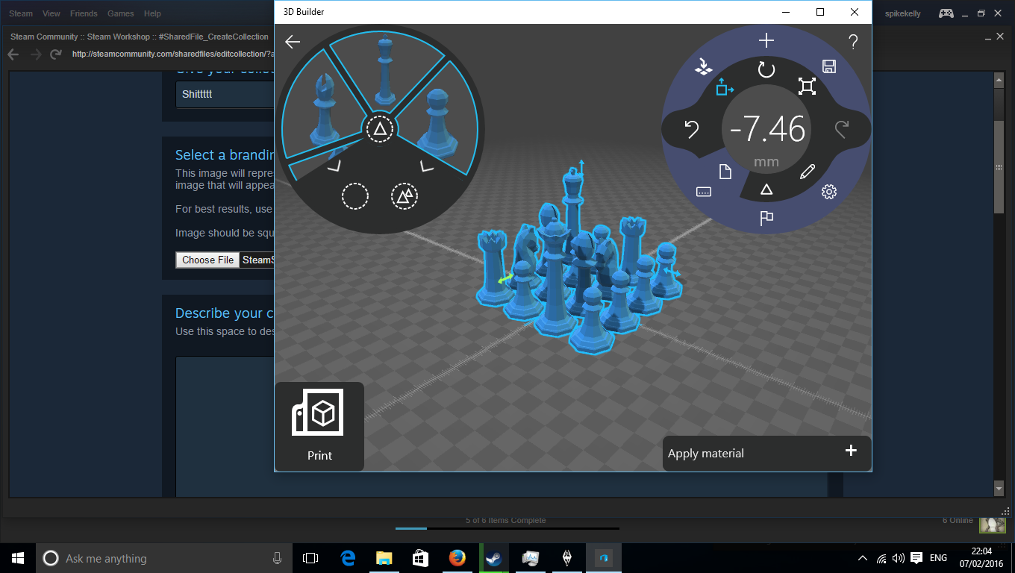
Task: Expand the Apply material panel
Action: click(851, 451)
